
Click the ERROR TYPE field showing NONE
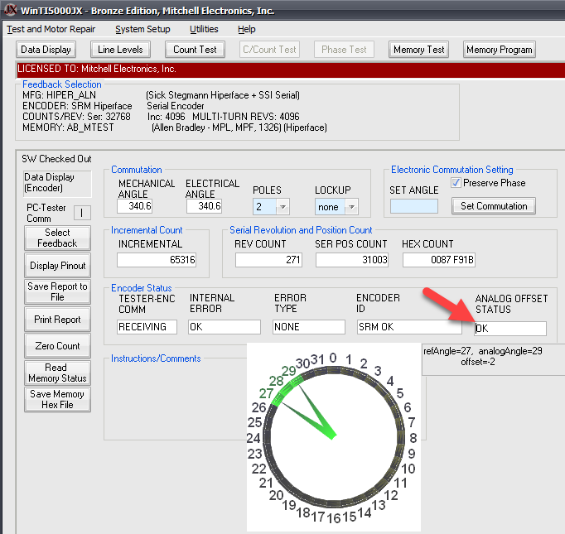(x=309, y=327)
